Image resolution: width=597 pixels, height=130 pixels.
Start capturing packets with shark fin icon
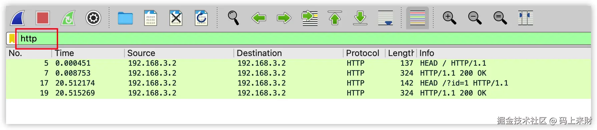pos(17,18)
